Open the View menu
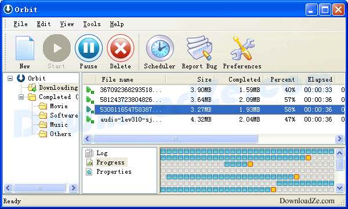This screenshot has width=348, height=209. point(67,24)
